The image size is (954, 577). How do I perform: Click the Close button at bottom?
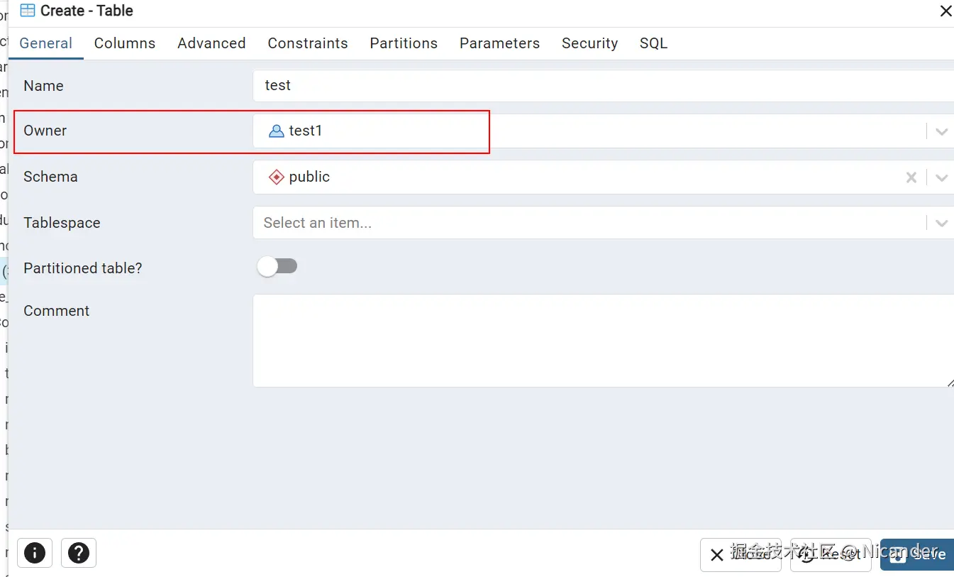(x=741, y=554)
